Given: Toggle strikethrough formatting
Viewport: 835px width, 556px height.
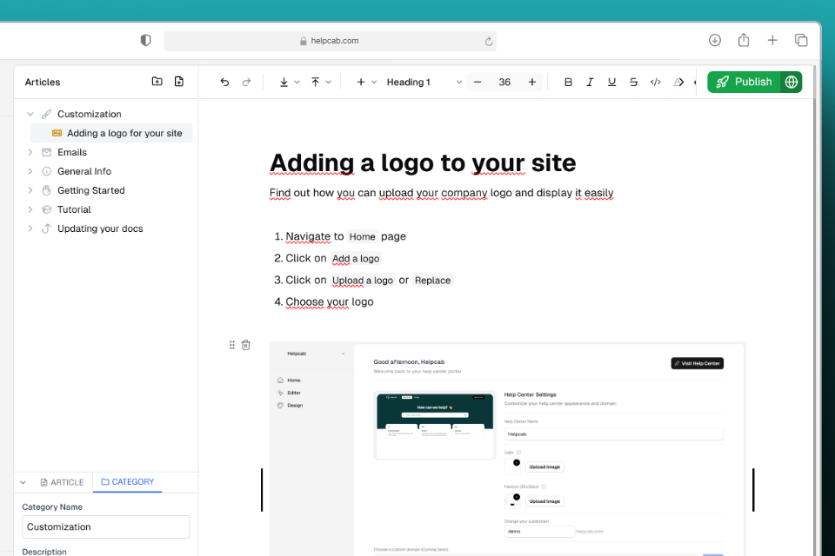Looking at the screenshot, I should point(633,82).
